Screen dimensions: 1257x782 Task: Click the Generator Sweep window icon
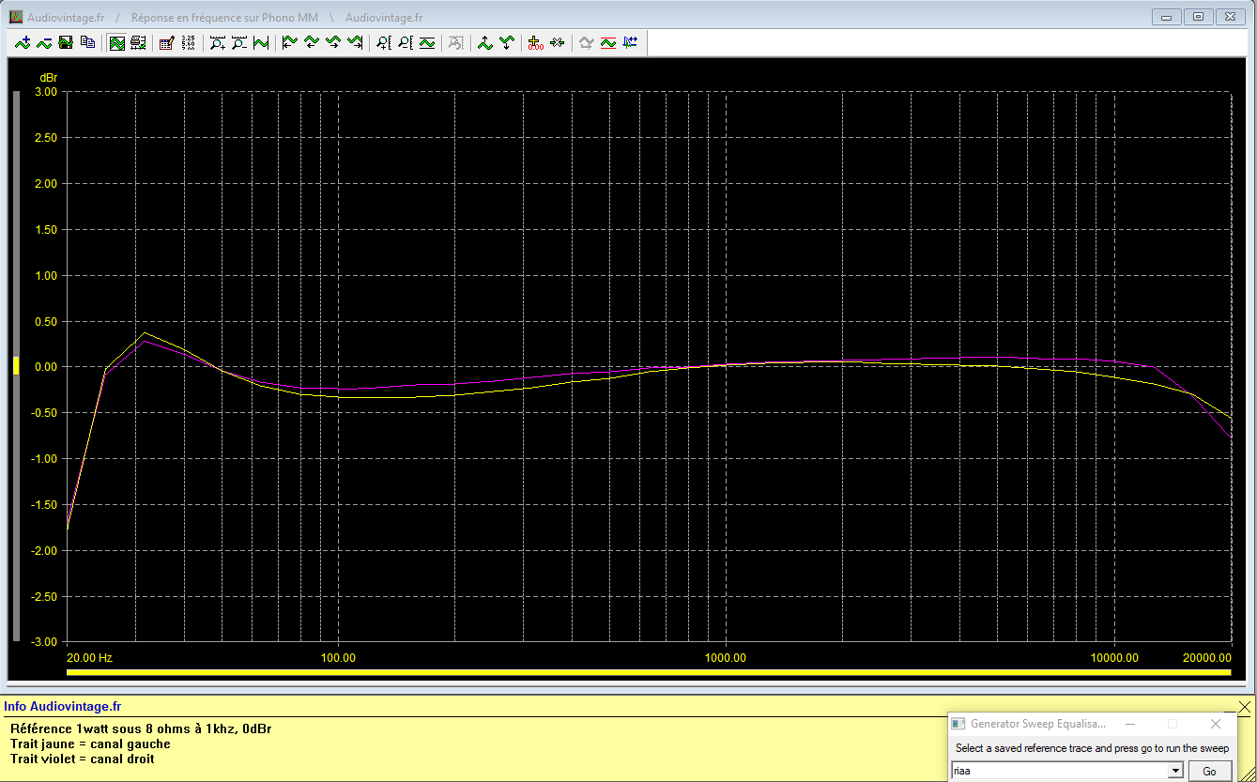coord(958,724)
